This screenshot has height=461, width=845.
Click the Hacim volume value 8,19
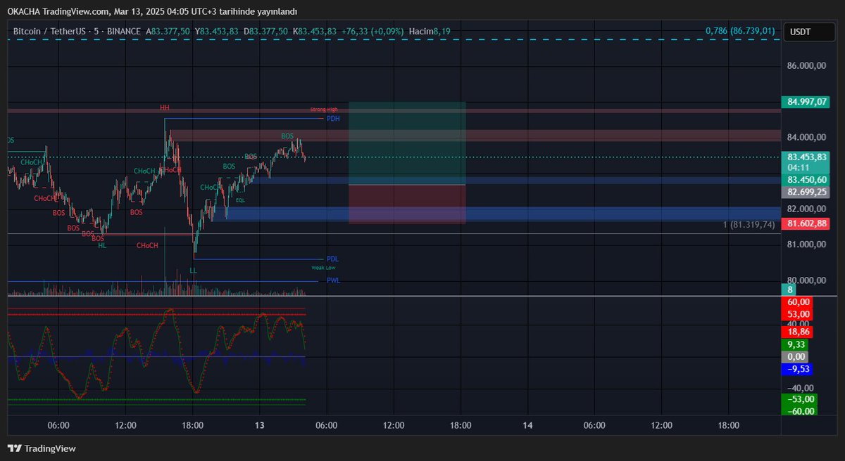point(444,31)
